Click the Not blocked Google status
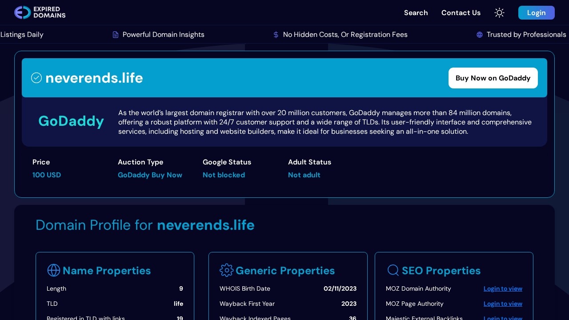This screenshot has width=569, height=320. coord(224,175)
